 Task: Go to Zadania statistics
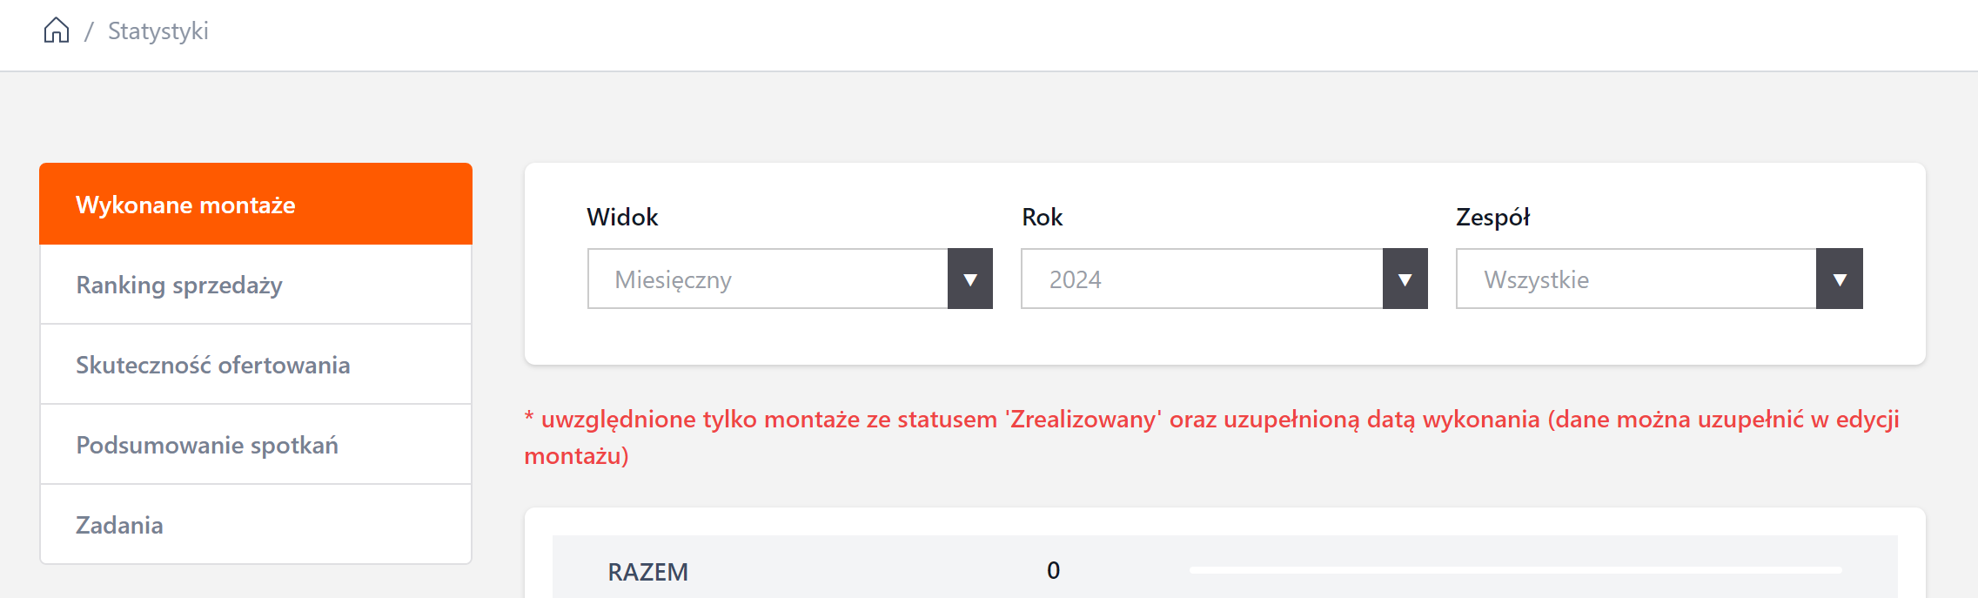tap(256, 526)
